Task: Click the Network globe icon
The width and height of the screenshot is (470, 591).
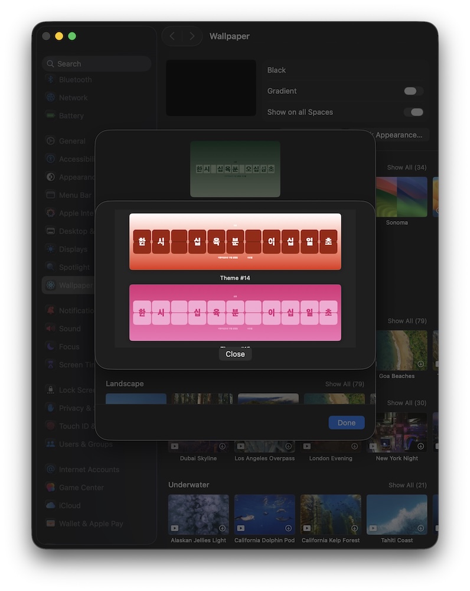Action: click(51, 98)
